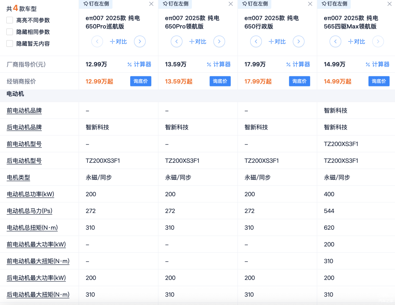Move the 650Pro领航版 column right with its arrow

point(219,41)
